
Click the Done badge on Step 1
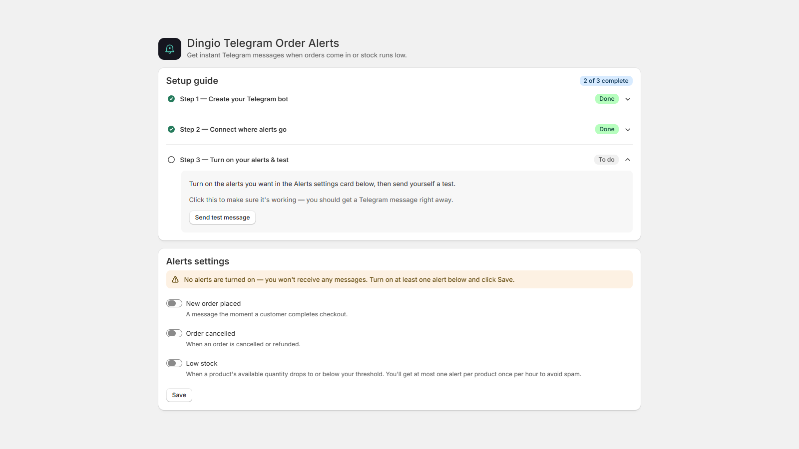tap(607, 99)
